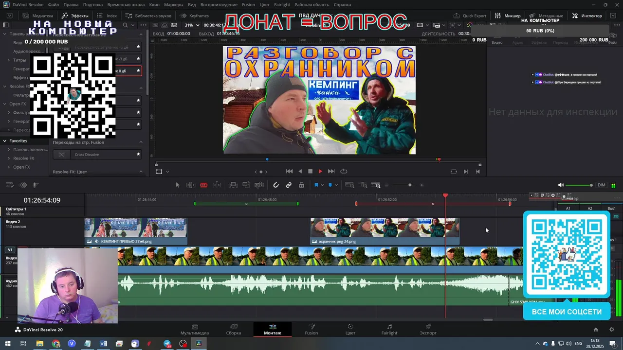Activate the Trim edit mode tool

click(191, 185)
